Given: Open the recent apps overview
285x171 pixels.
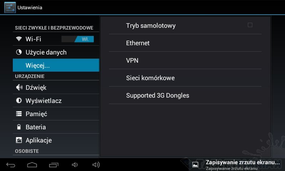Looking at the screenshot, I should tap(54, 165).
